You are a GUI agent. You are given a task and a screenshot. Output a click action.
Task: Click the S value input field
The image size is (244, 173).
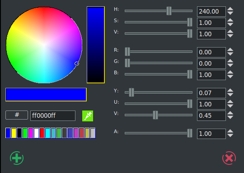point(211,23)
